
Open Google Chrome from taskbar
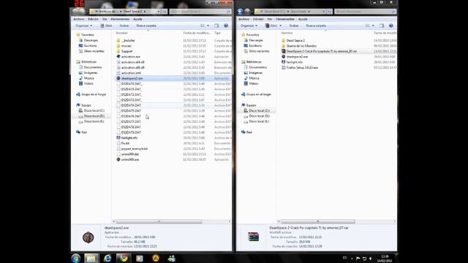124,258
